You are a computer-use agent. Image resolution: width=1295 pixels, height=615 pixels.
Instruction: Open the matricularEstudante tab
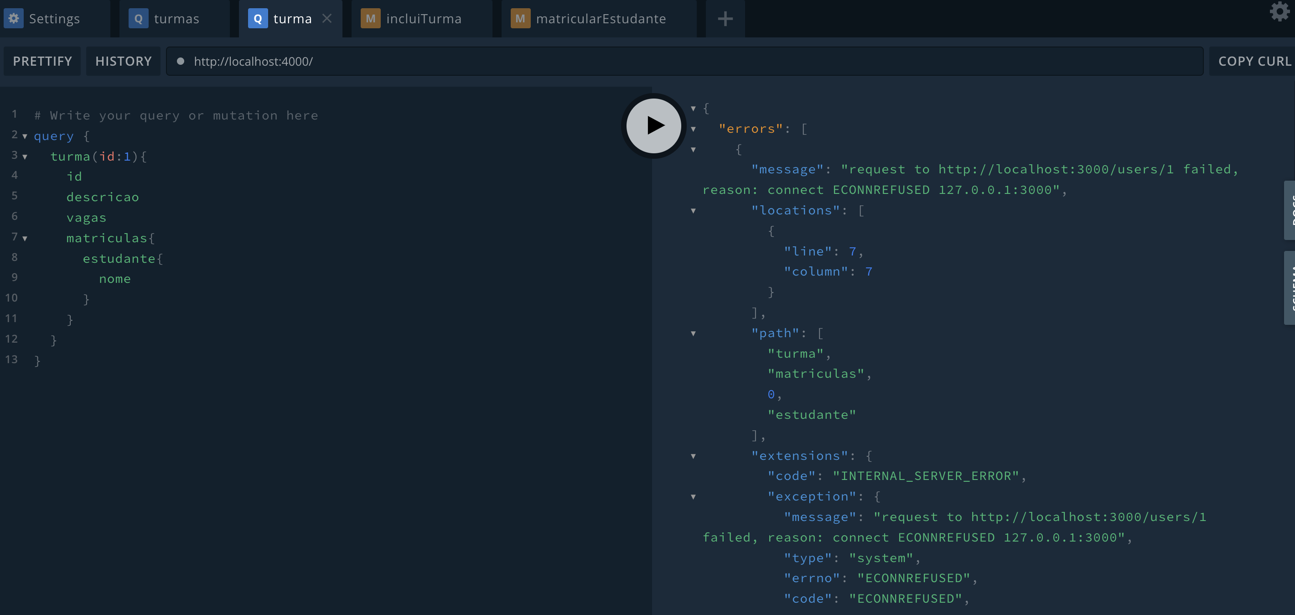coord(599,19)
